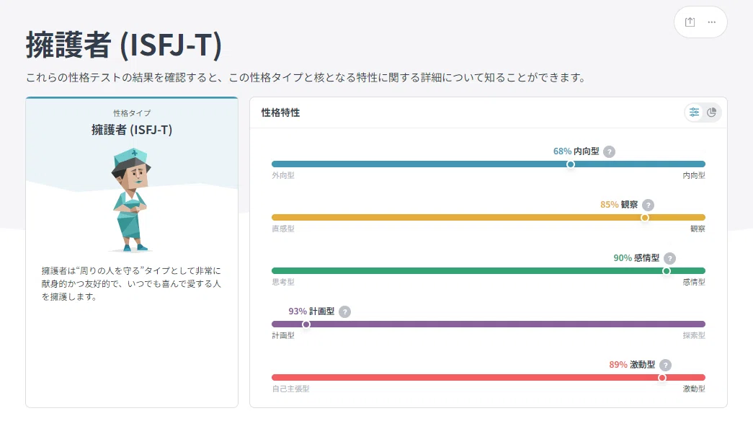
Task: Click the share icon at top right
Action: (690, 22)
